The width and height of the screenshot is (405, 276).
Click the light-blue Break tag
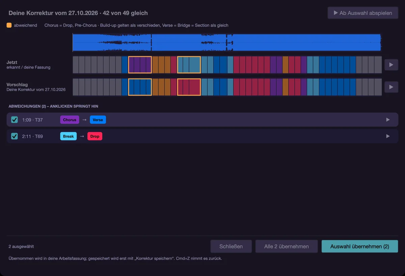[x=68, y=136]
